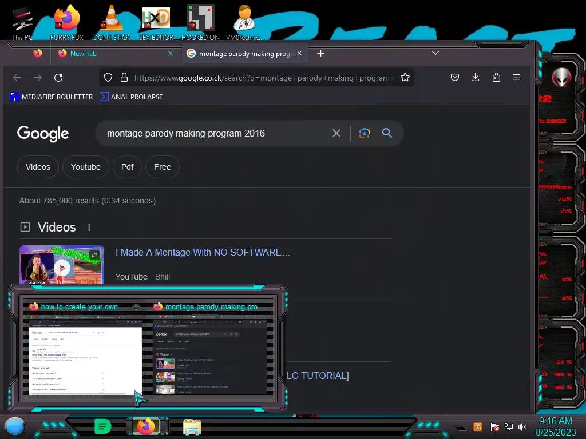The height and width of the screenshot is (439, 586).
Task: Submit search with magnifier icon
Action: [387, 133]
